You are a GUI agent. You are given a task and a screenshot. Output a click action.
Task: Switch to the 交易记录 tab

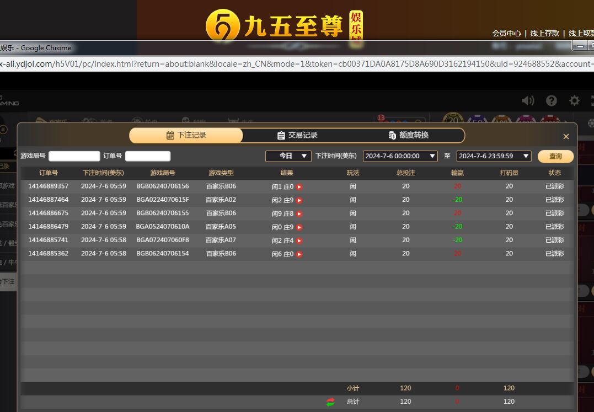click(297, 135)
